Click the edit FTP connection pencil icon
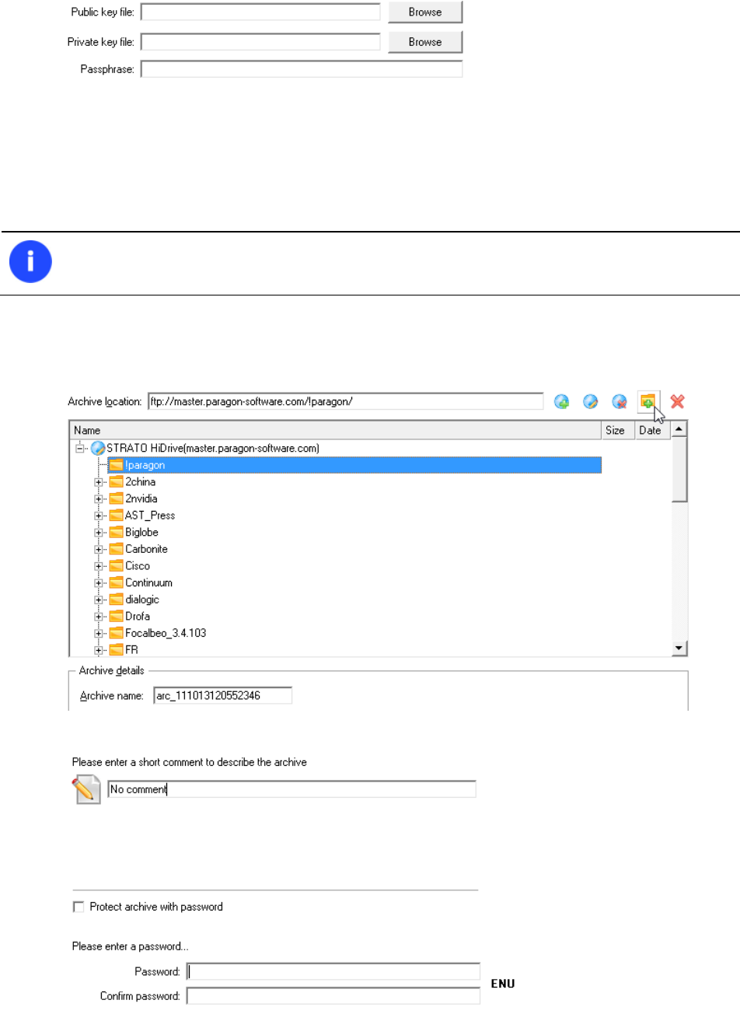 (x=590, y=402)
